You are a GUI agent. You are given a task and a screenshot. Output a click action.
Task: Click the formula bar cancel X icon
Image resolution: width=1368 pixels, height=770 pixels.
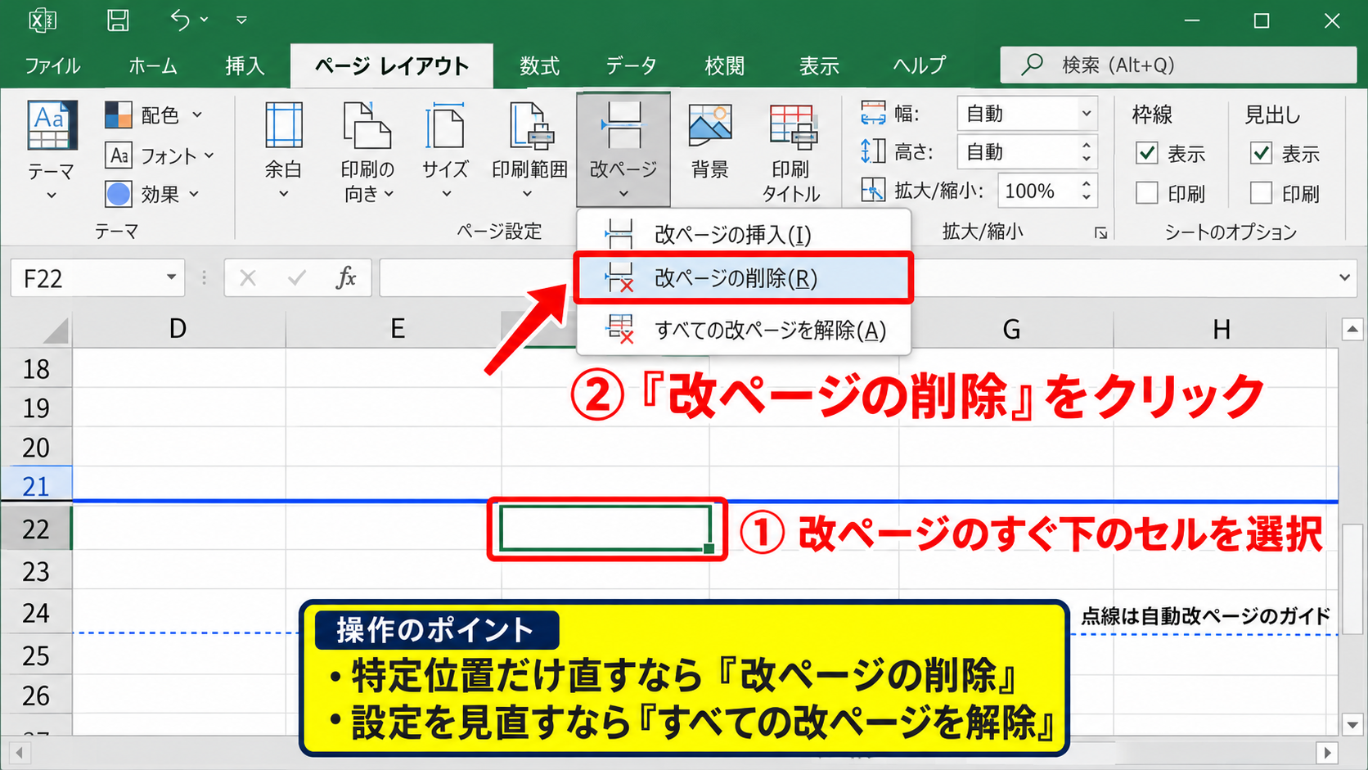pyautogui.click(x=248, y=278)
